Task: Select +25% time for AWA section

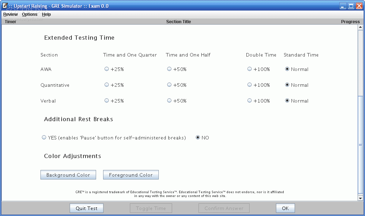Action: (107, 69)
